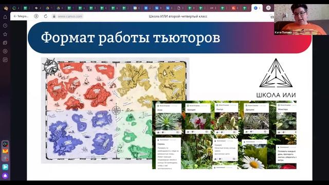Like the 'Драцена' card with thumbs-up
Image resolution: width=329 pixels, height=185 pixels.
pos(247,132)
